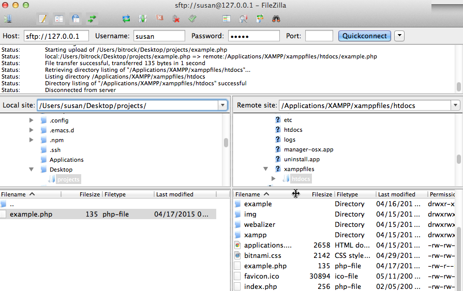Open the Quickconnect history dropdown arrow
This screenshot has height=291, width=463.
coord(399,36)
